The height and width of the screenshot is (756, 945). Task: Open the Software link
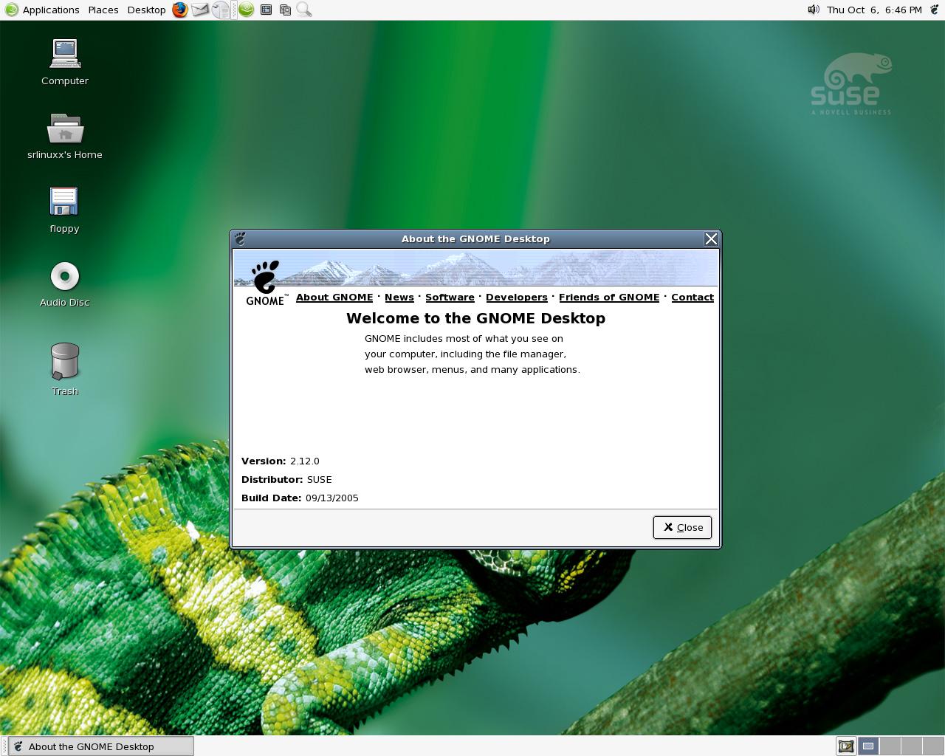[x=450, y=297]
